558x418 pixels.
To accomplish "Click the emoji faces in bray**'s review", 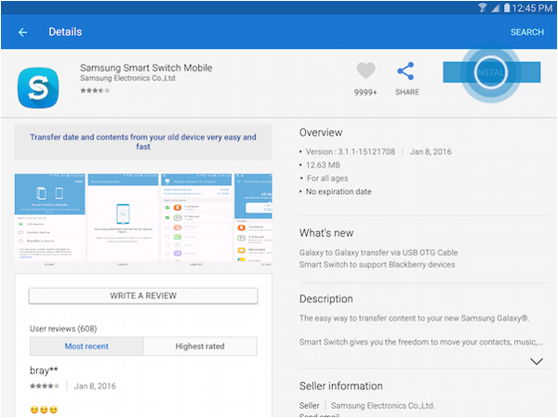I will pyautogui.click(x=44, y=410).
